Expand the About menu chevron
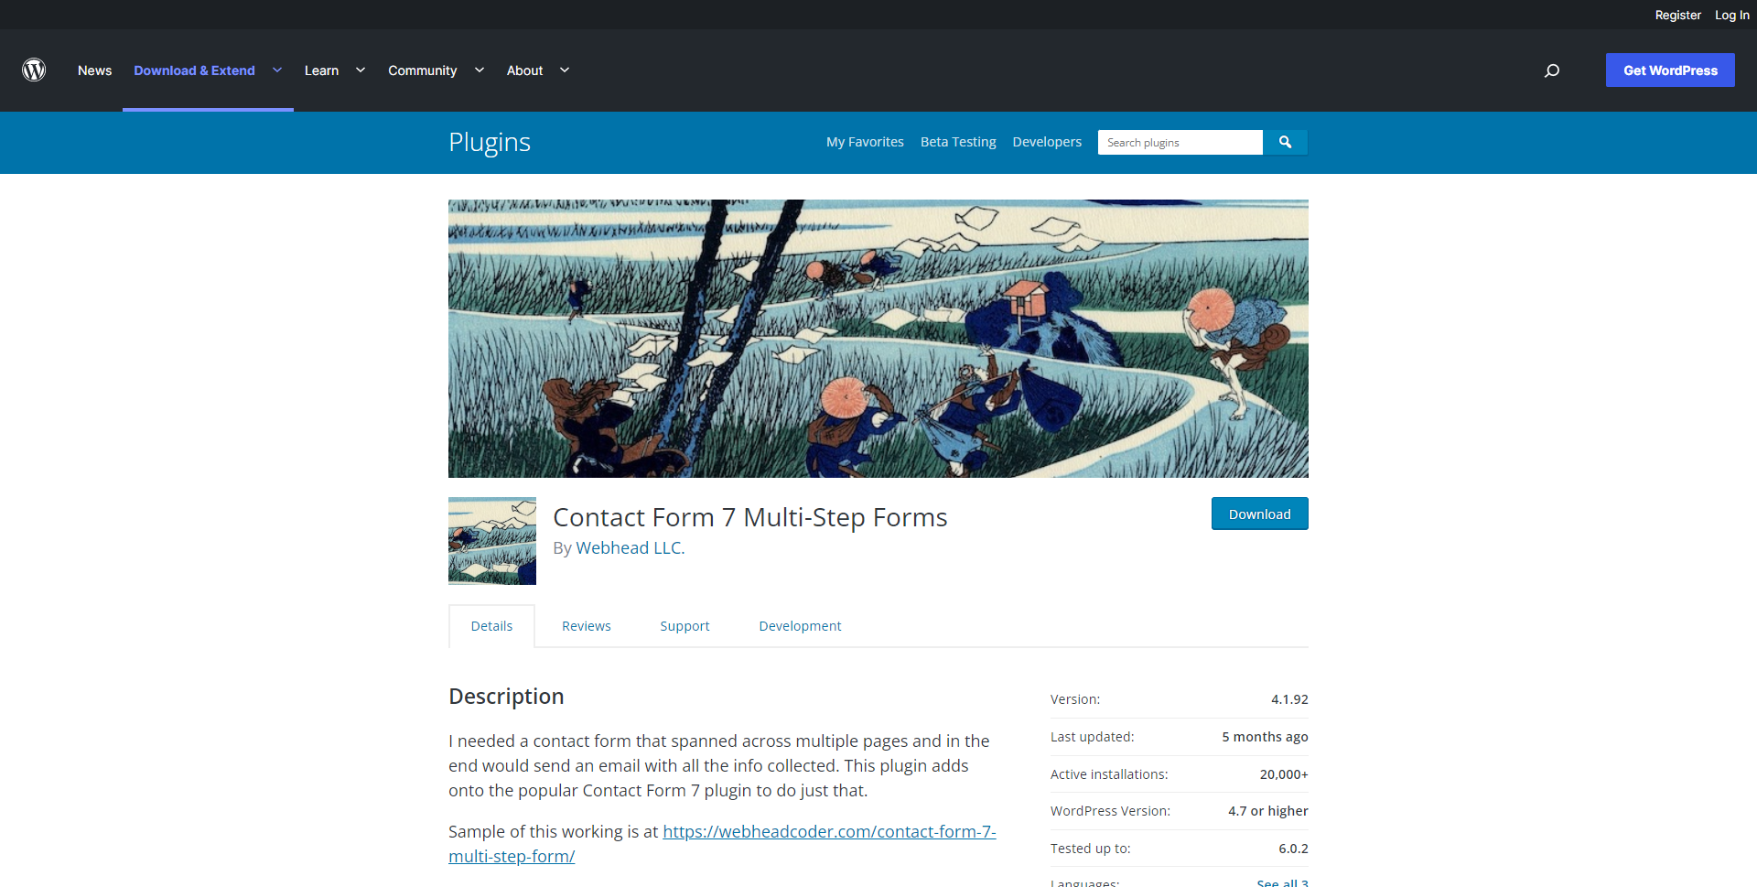The image size is (1757, 887). 565,70
